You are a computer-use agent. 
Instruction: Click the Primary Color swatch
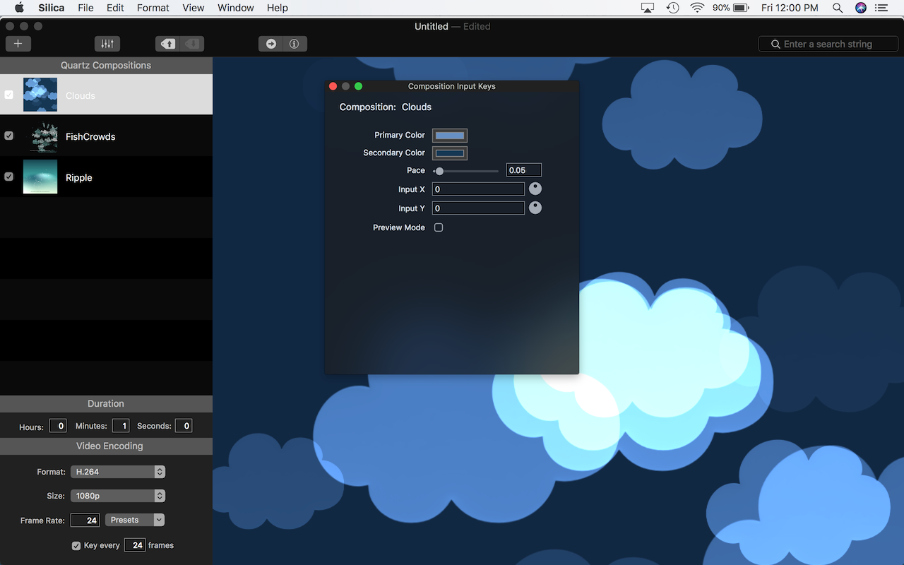(x=450, y=135)
